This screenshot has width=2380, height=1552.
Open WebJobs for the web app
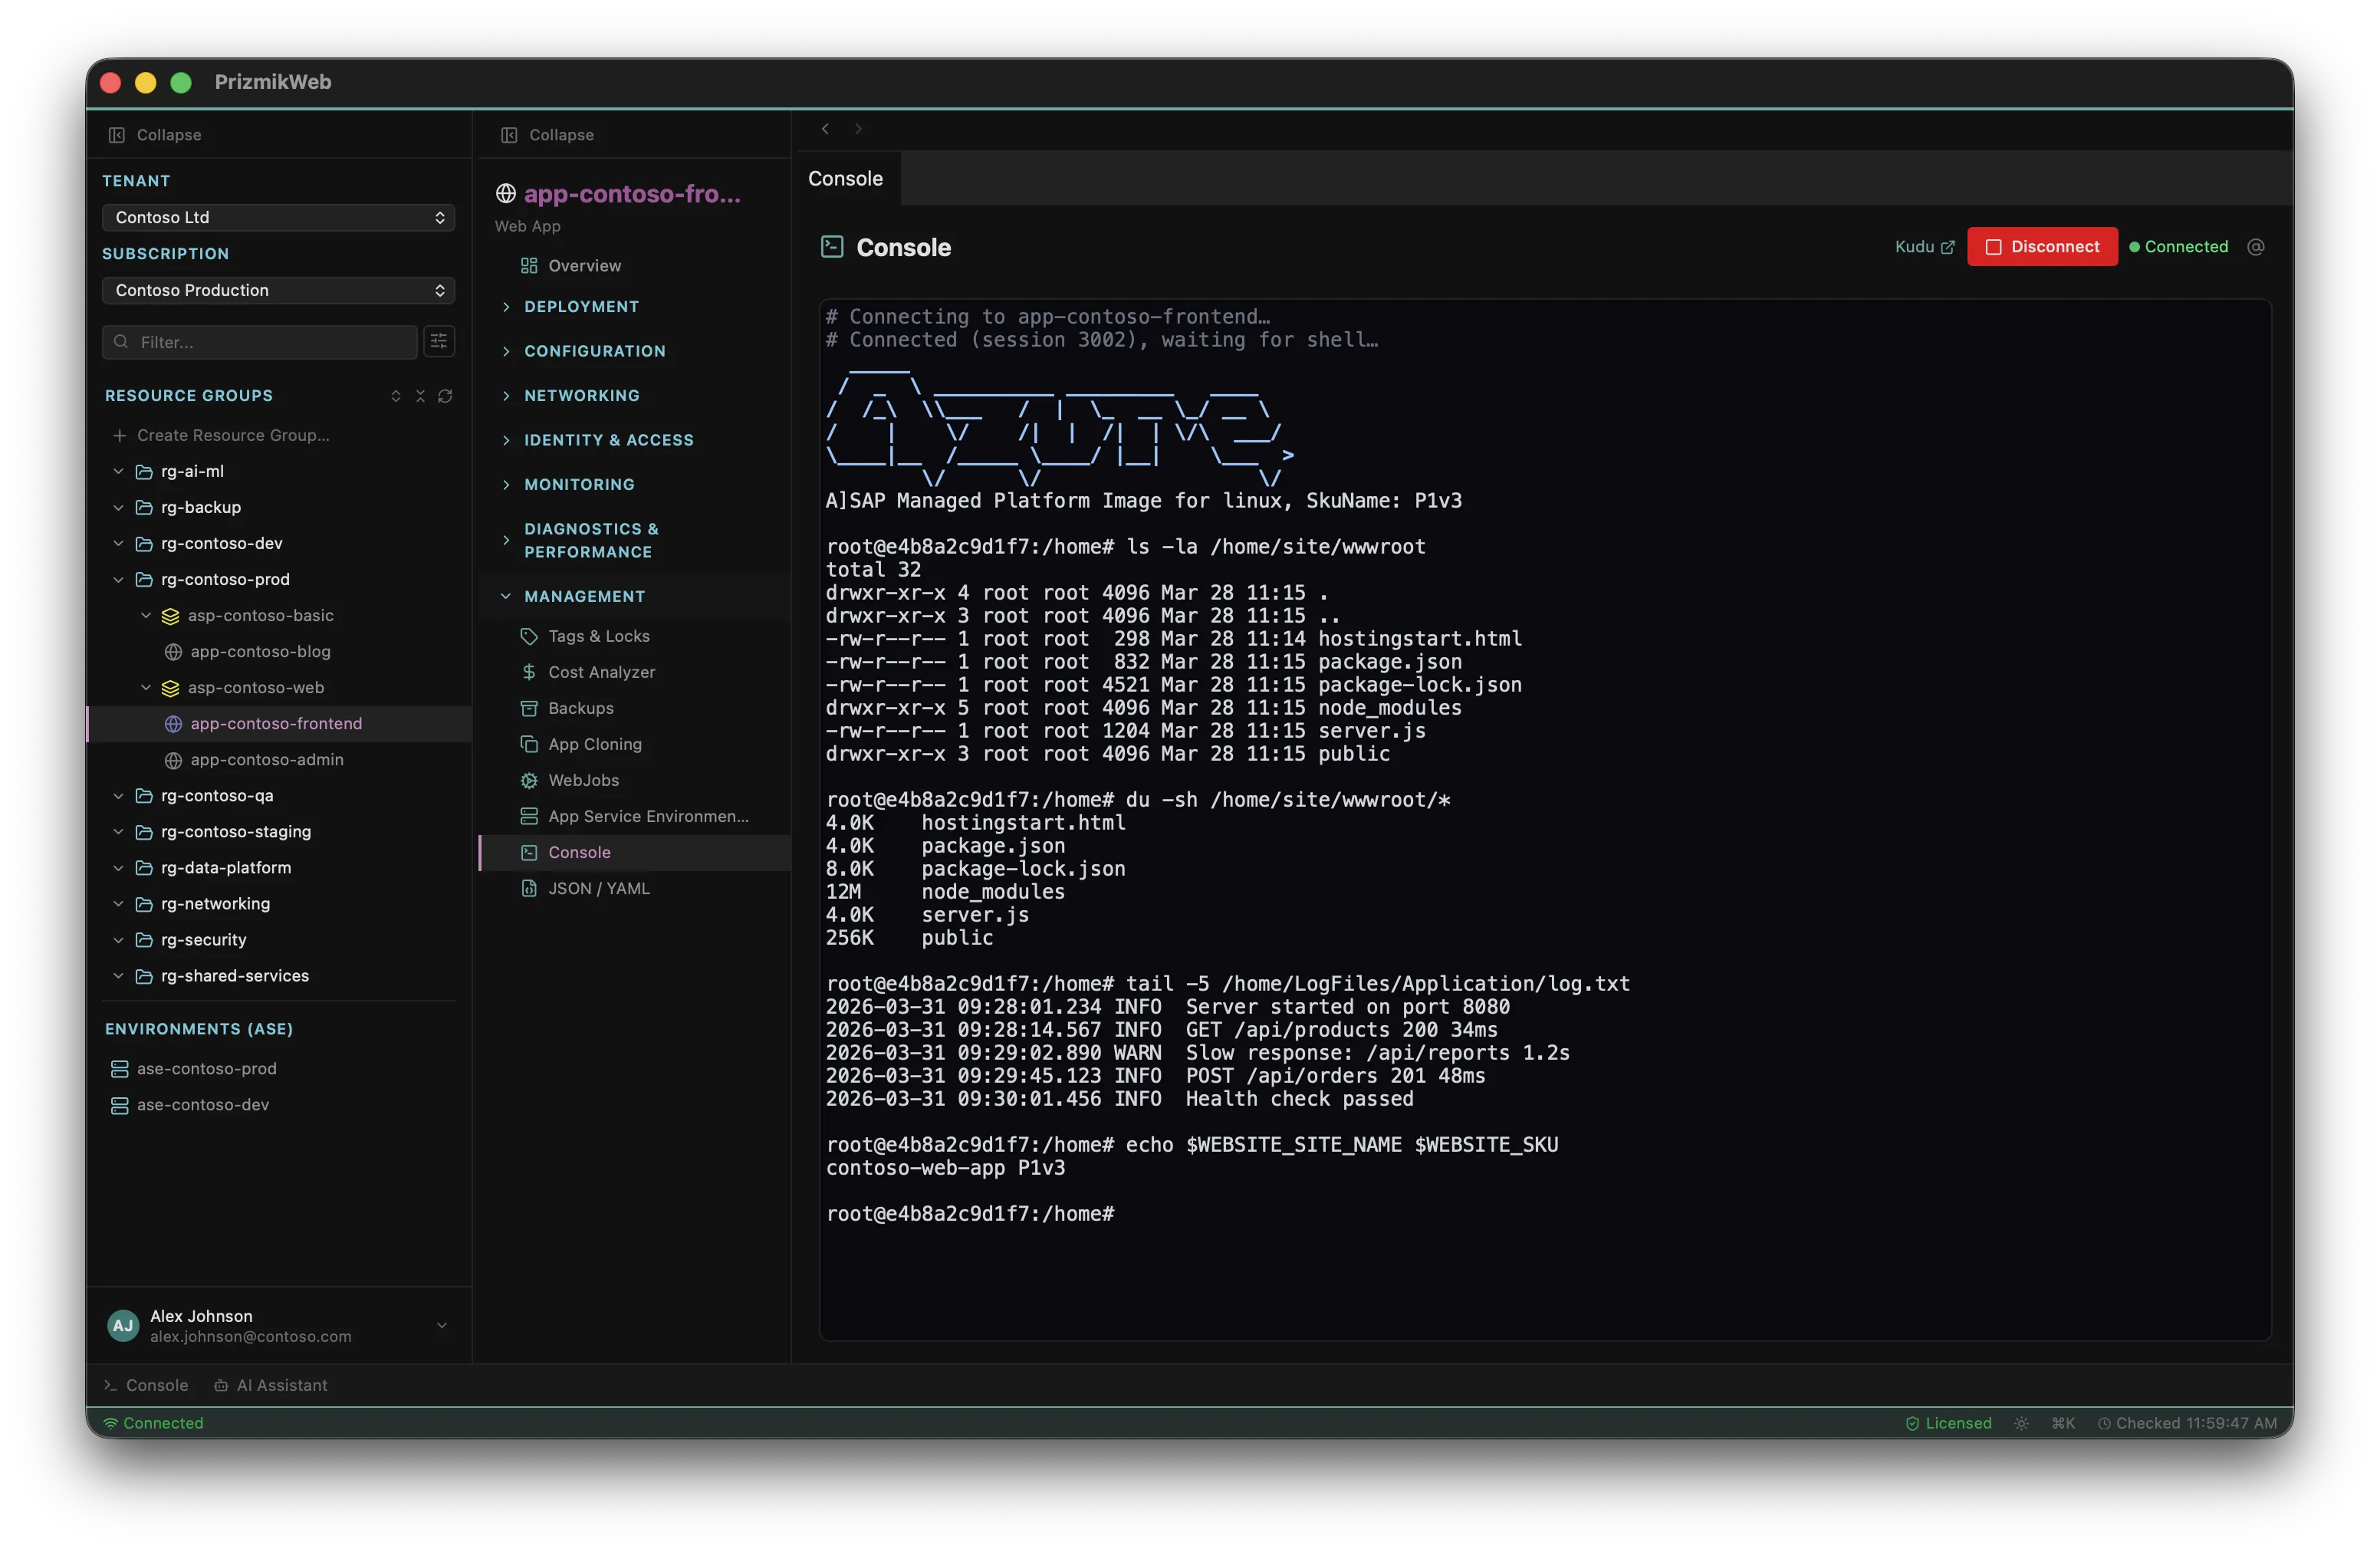(x=584, y=780)
